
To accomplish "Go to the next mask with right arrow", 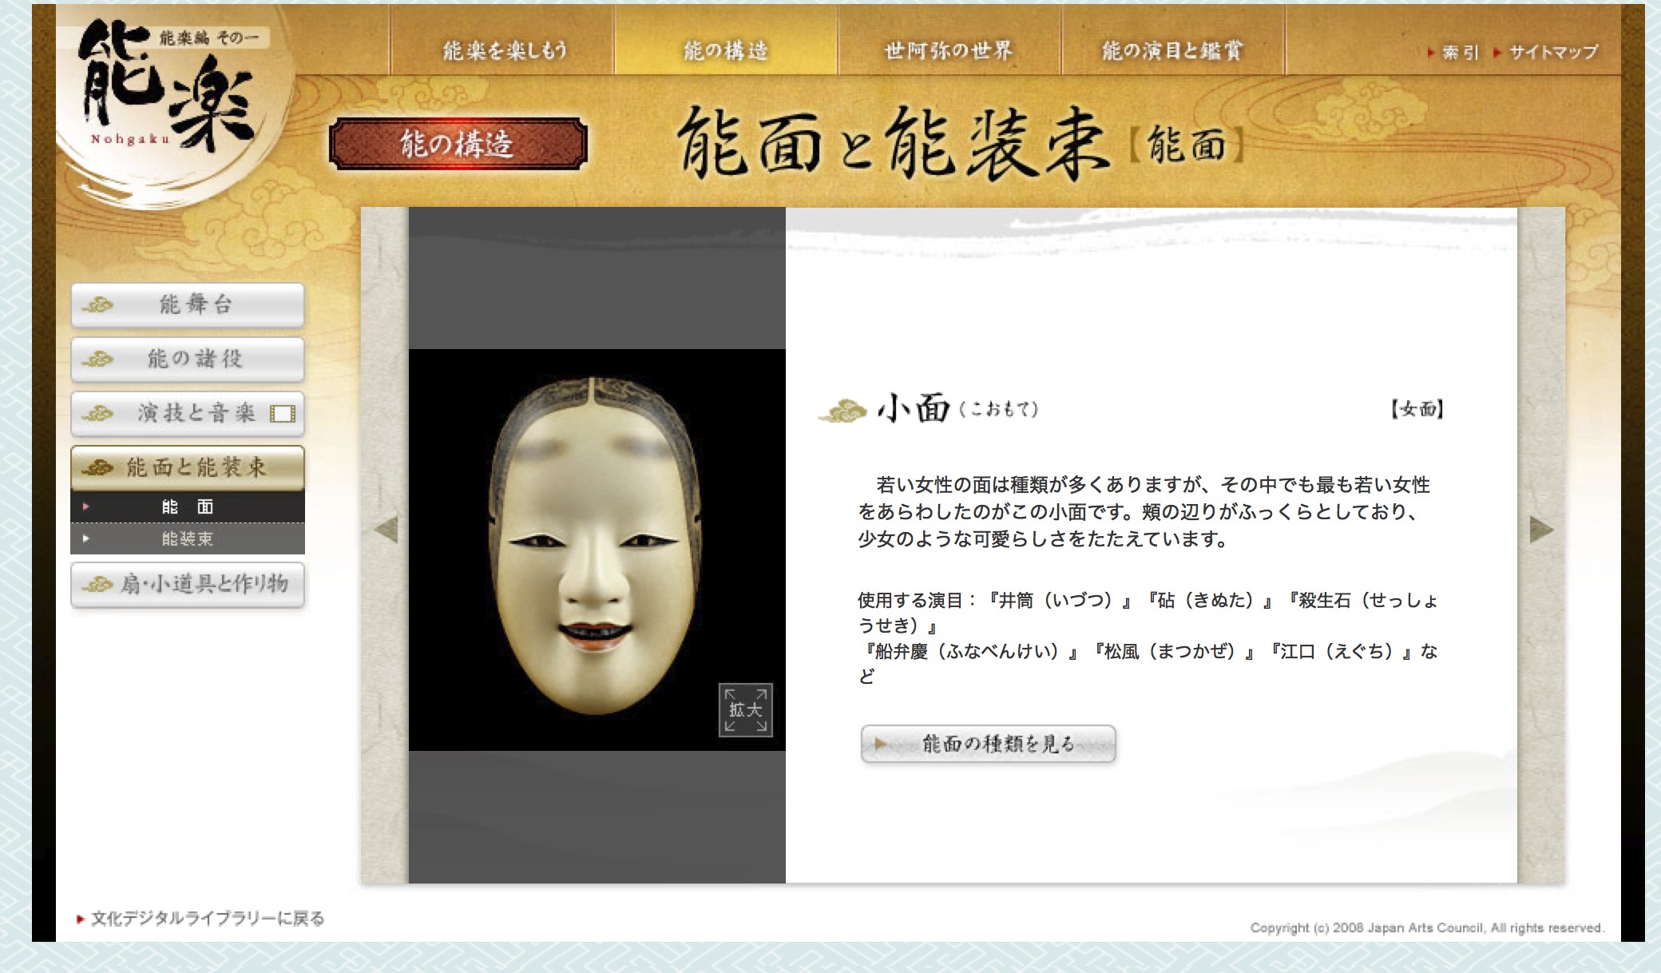I will 1541,529.
